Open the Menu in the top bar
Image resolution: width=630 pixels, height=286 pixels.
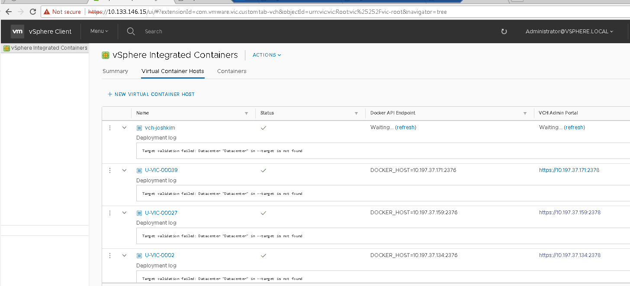(x=99, y=31)
